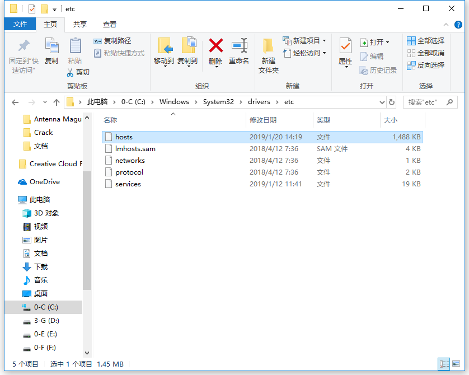Open 轻松访问 (Easy access) dropdown
Image resolution: width=469 pixels, height=375 pixels.
click(x=304, y=53)
